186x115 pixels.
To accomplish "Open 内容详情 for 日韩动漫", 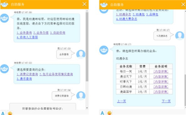I will [x=161, y=87].
